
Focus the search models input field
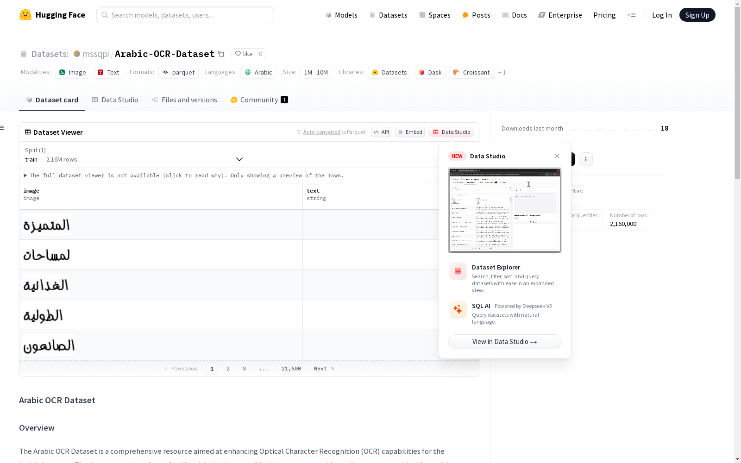tap(185, 15)
